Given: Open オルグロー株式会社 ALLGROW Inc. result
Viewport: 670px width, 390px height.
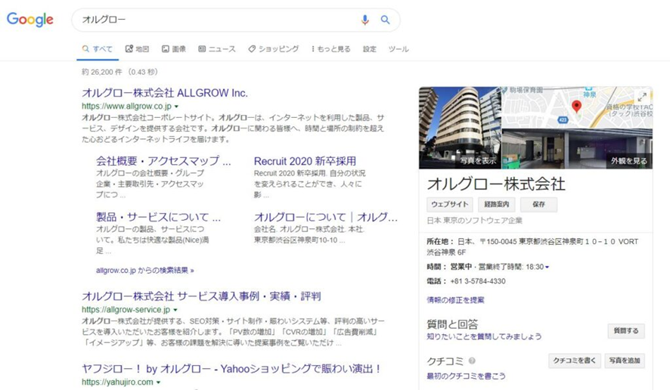Looking at the screenshot, I should coord(165,93).
